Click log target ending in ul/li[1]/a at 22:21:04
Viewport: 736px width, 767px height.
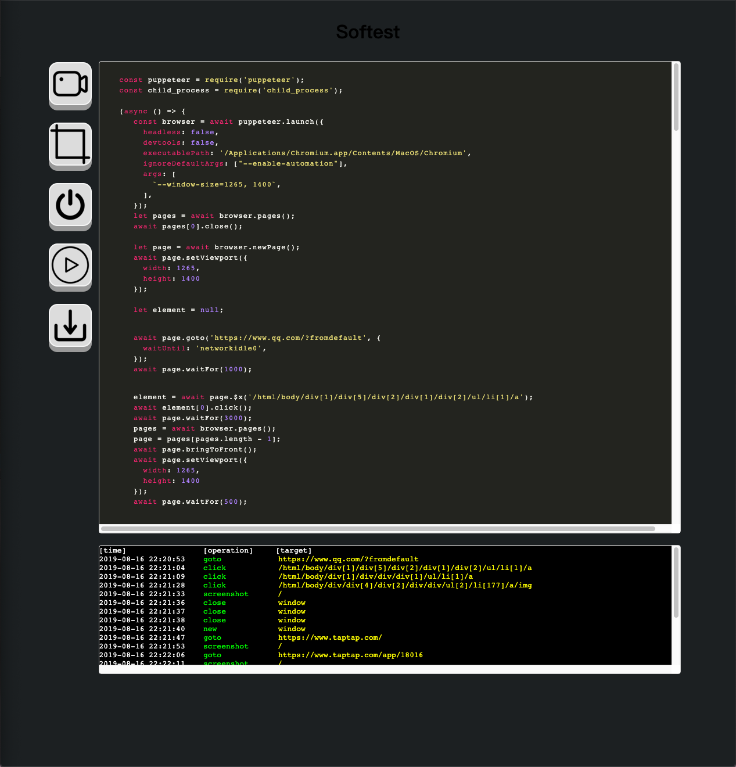[405, 568]
